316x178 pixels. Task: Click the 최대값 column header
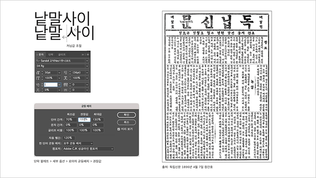(x=98, y=114)
